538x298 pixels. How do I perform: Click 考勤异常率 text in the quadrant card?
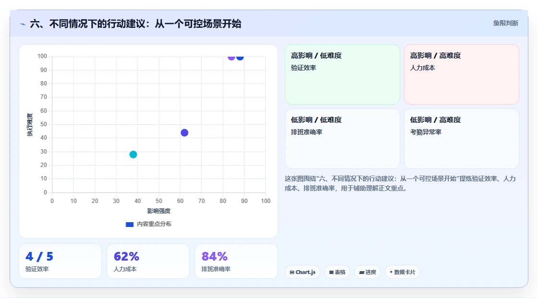pyautogui.click(x=426, y=132)
